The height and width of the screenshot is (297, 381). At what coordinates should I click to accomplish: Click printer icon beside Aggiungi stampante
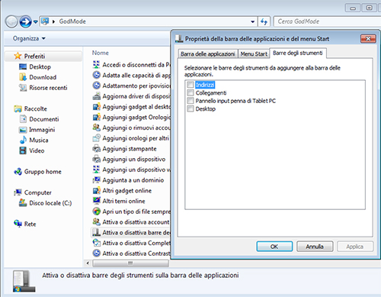click(96, 149)
